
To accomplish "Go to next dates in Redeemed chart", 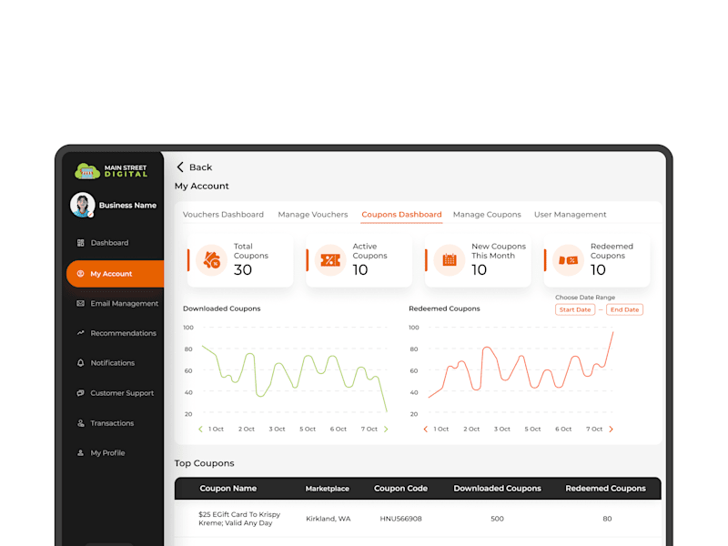I will (611, 429).
